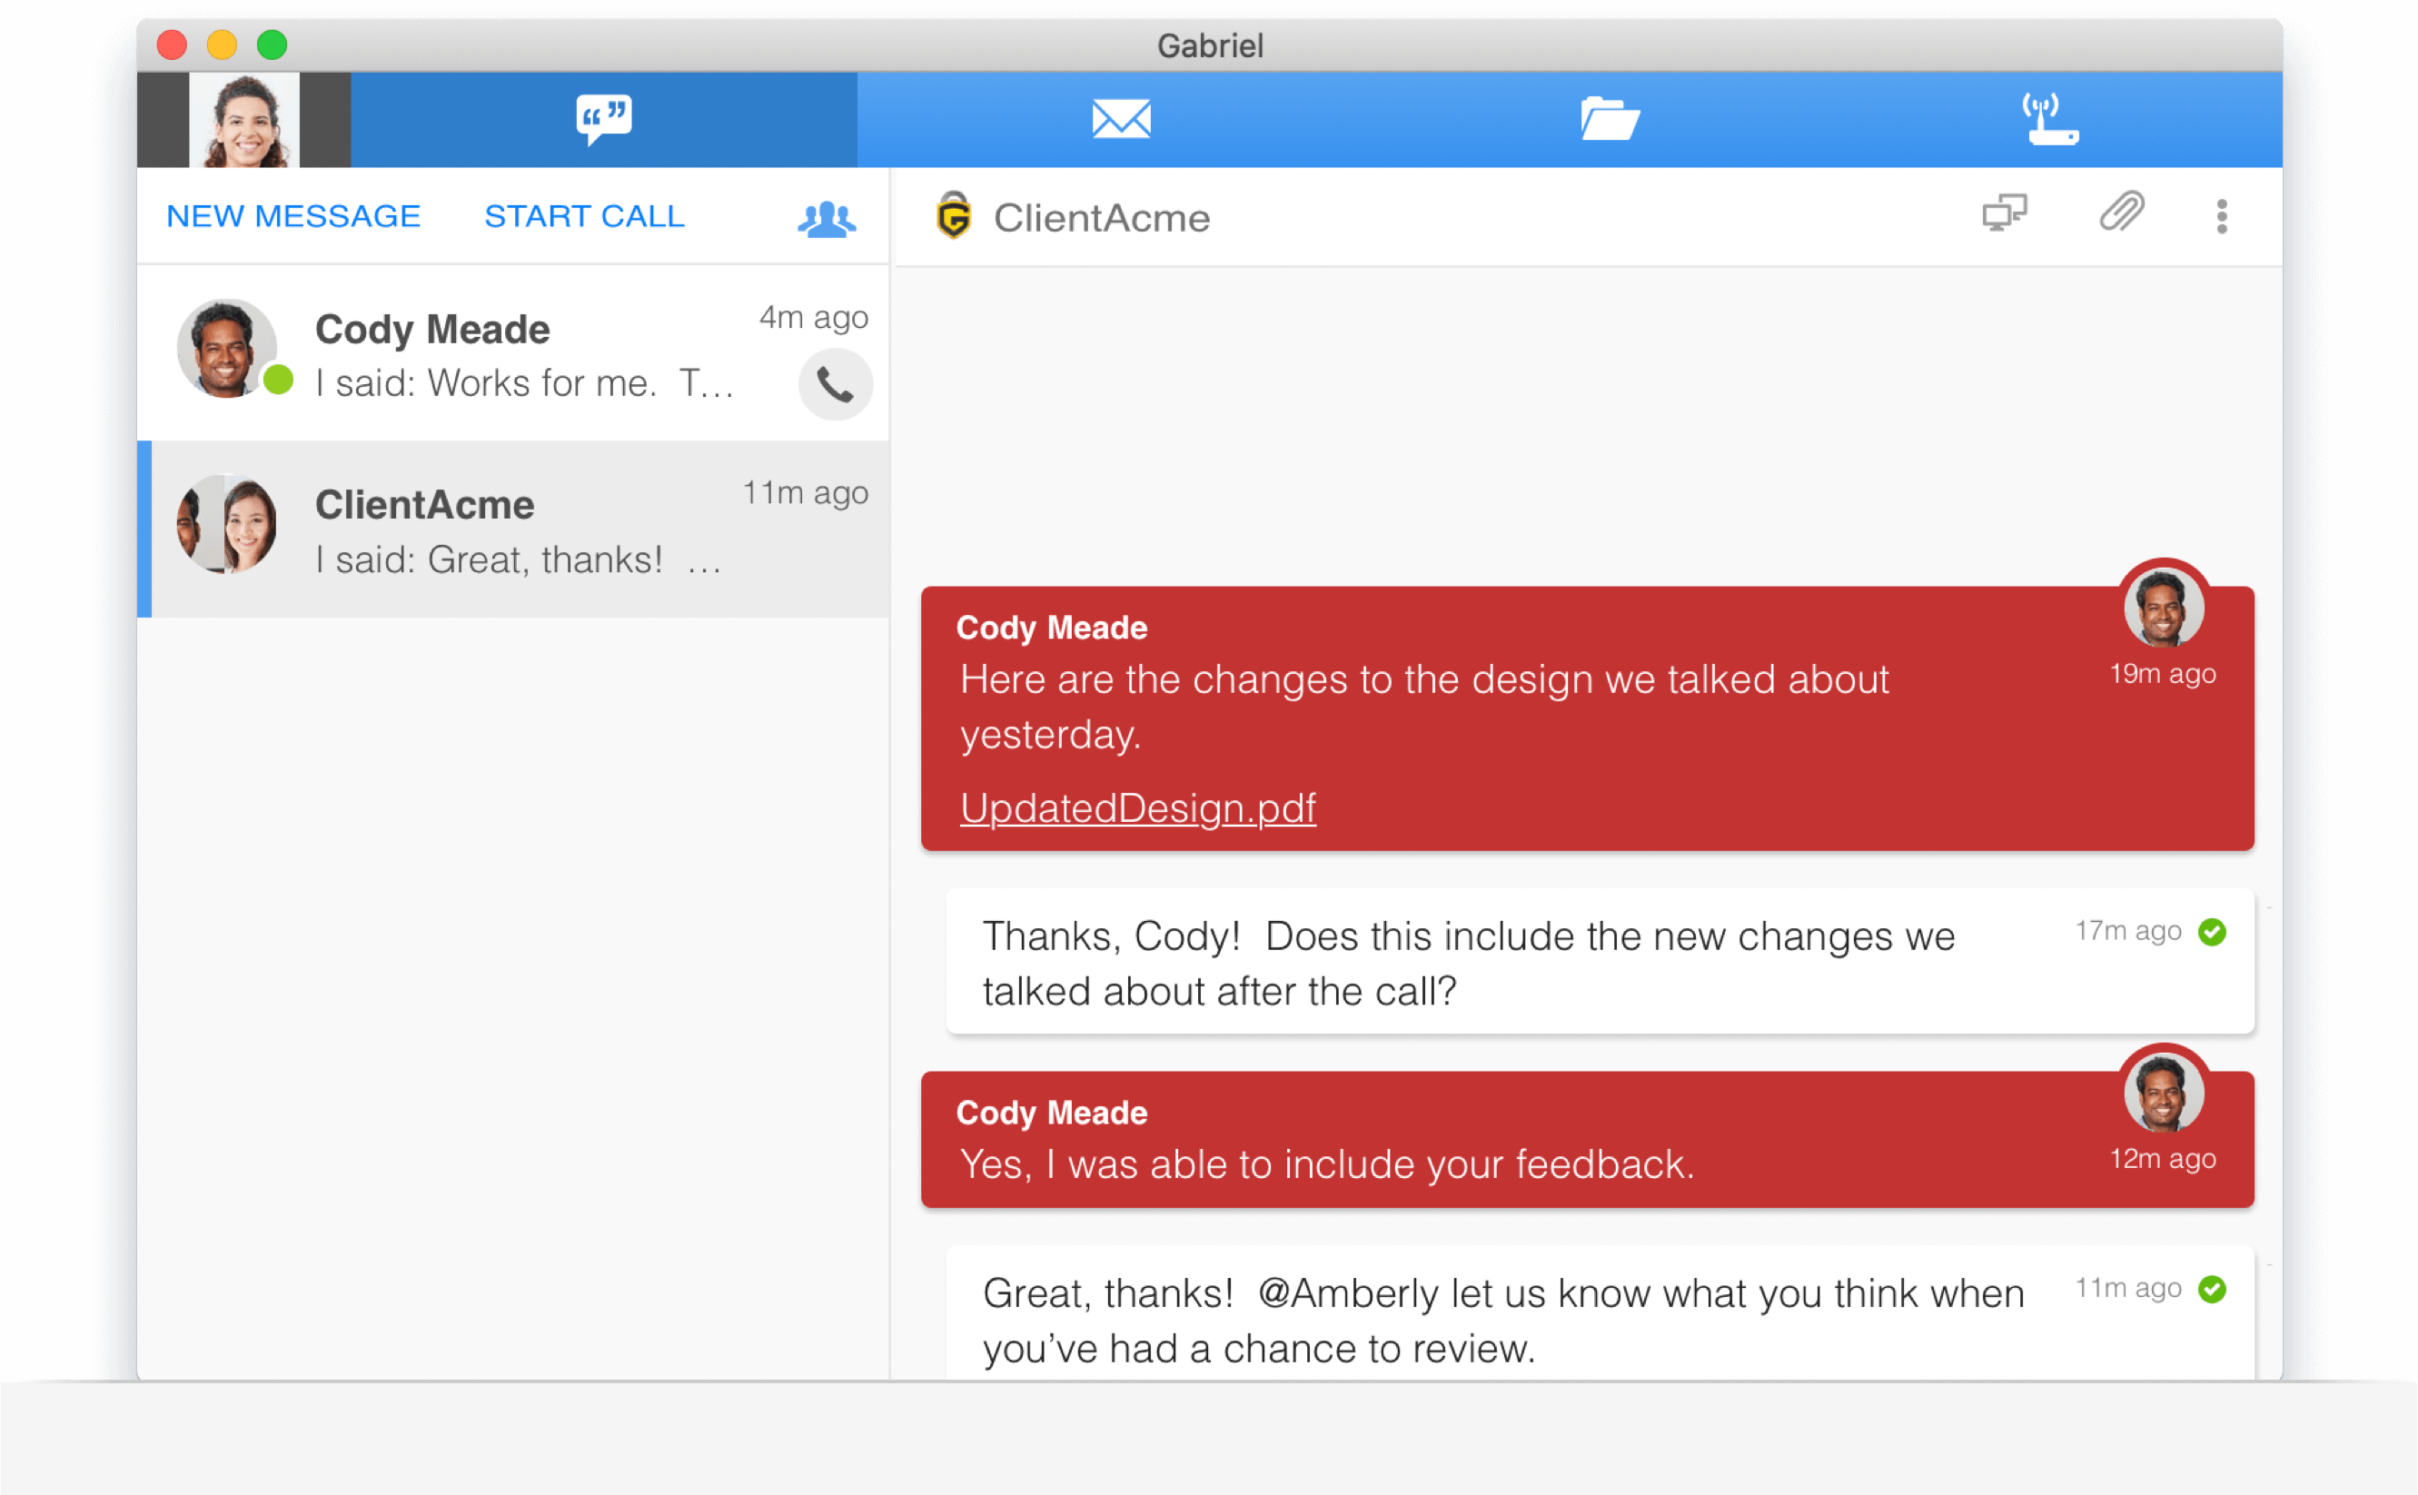The image size is (2418, 1495).
Task: Close the Gabriel window with red button
Action: coord(172,45)
